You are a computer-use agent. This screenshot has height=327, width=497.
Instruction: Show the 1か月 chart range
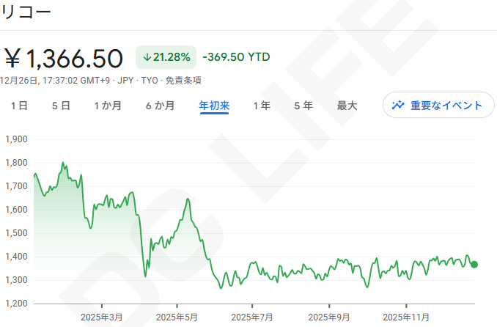(x=108, y=106)
